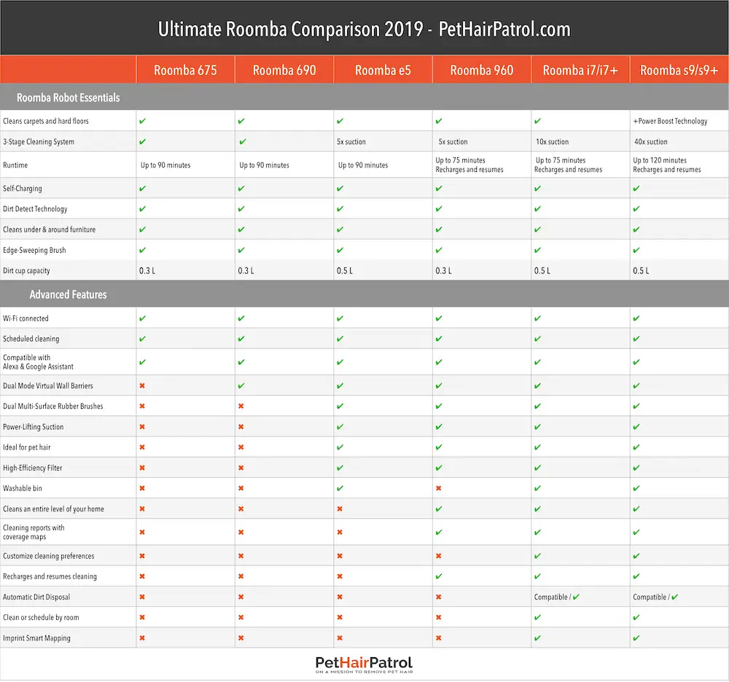
Task: Click Roomba e5 check mark for Washable bin
Action: coord(340,488)
